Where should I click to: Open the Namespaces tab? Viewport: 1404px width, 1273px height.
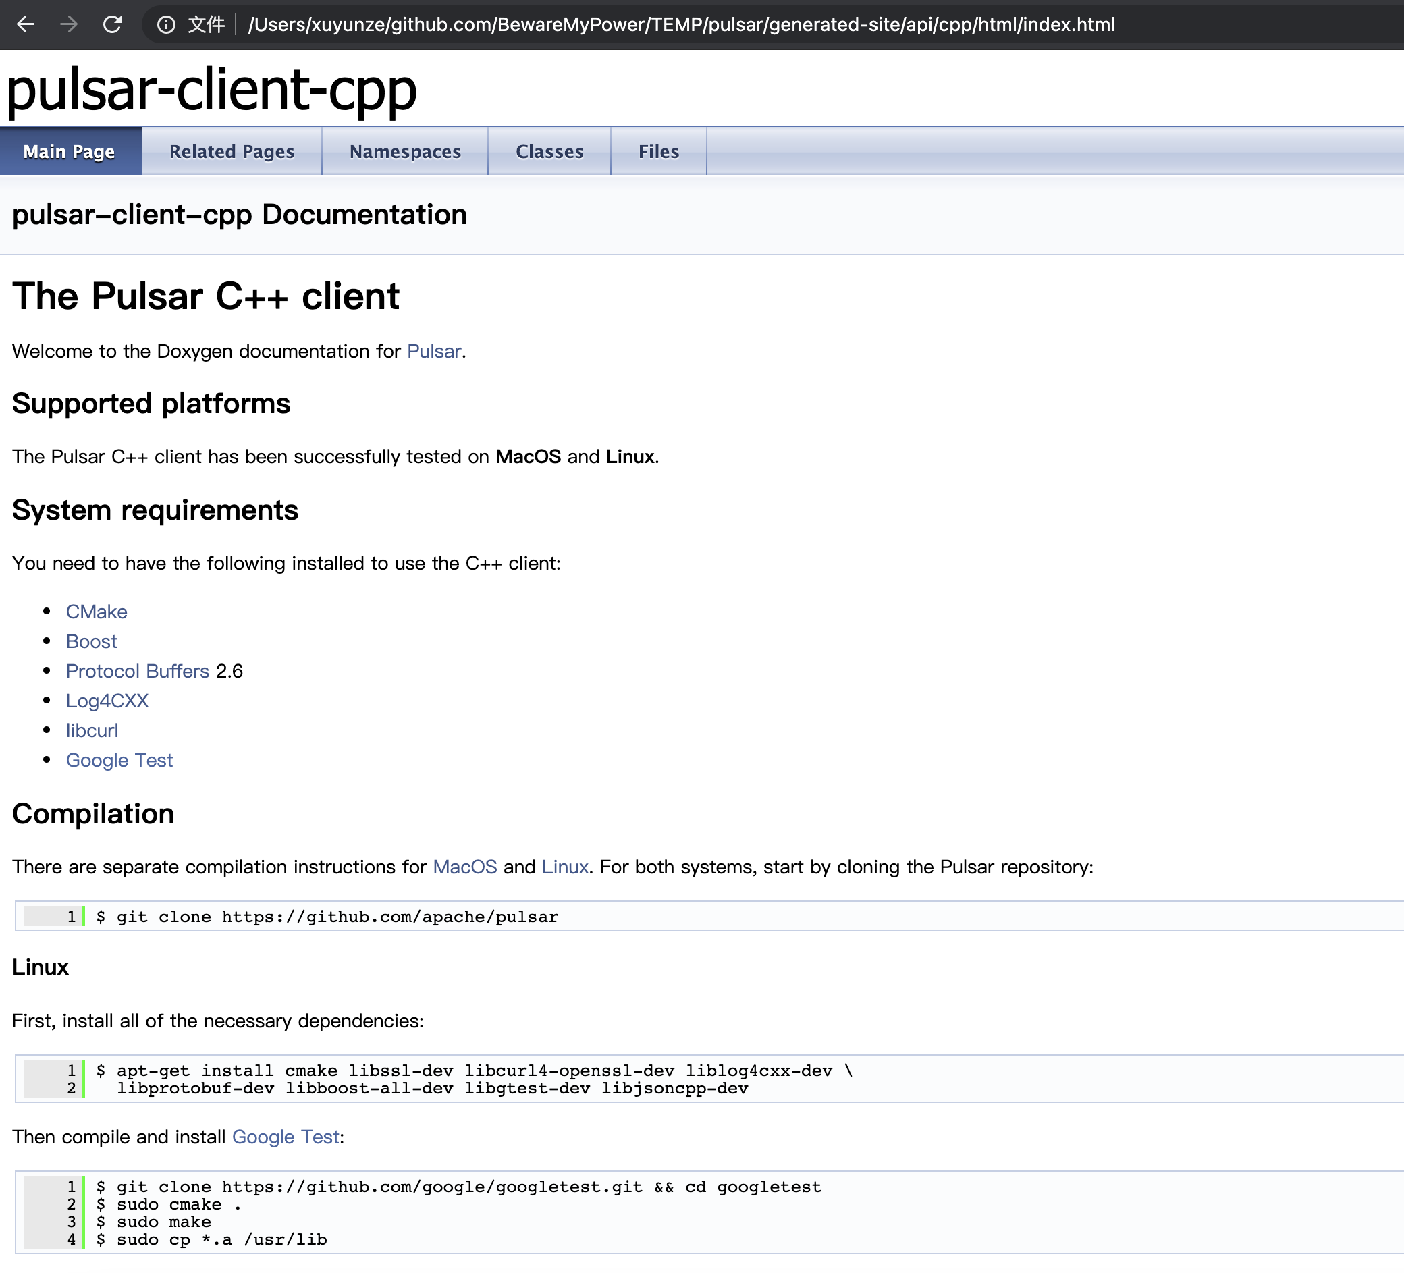(404, 151)
